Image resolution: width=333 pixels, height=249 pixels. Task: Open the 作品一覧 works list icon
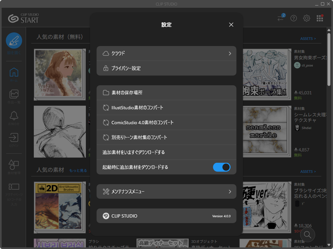[x=14, y=94]
